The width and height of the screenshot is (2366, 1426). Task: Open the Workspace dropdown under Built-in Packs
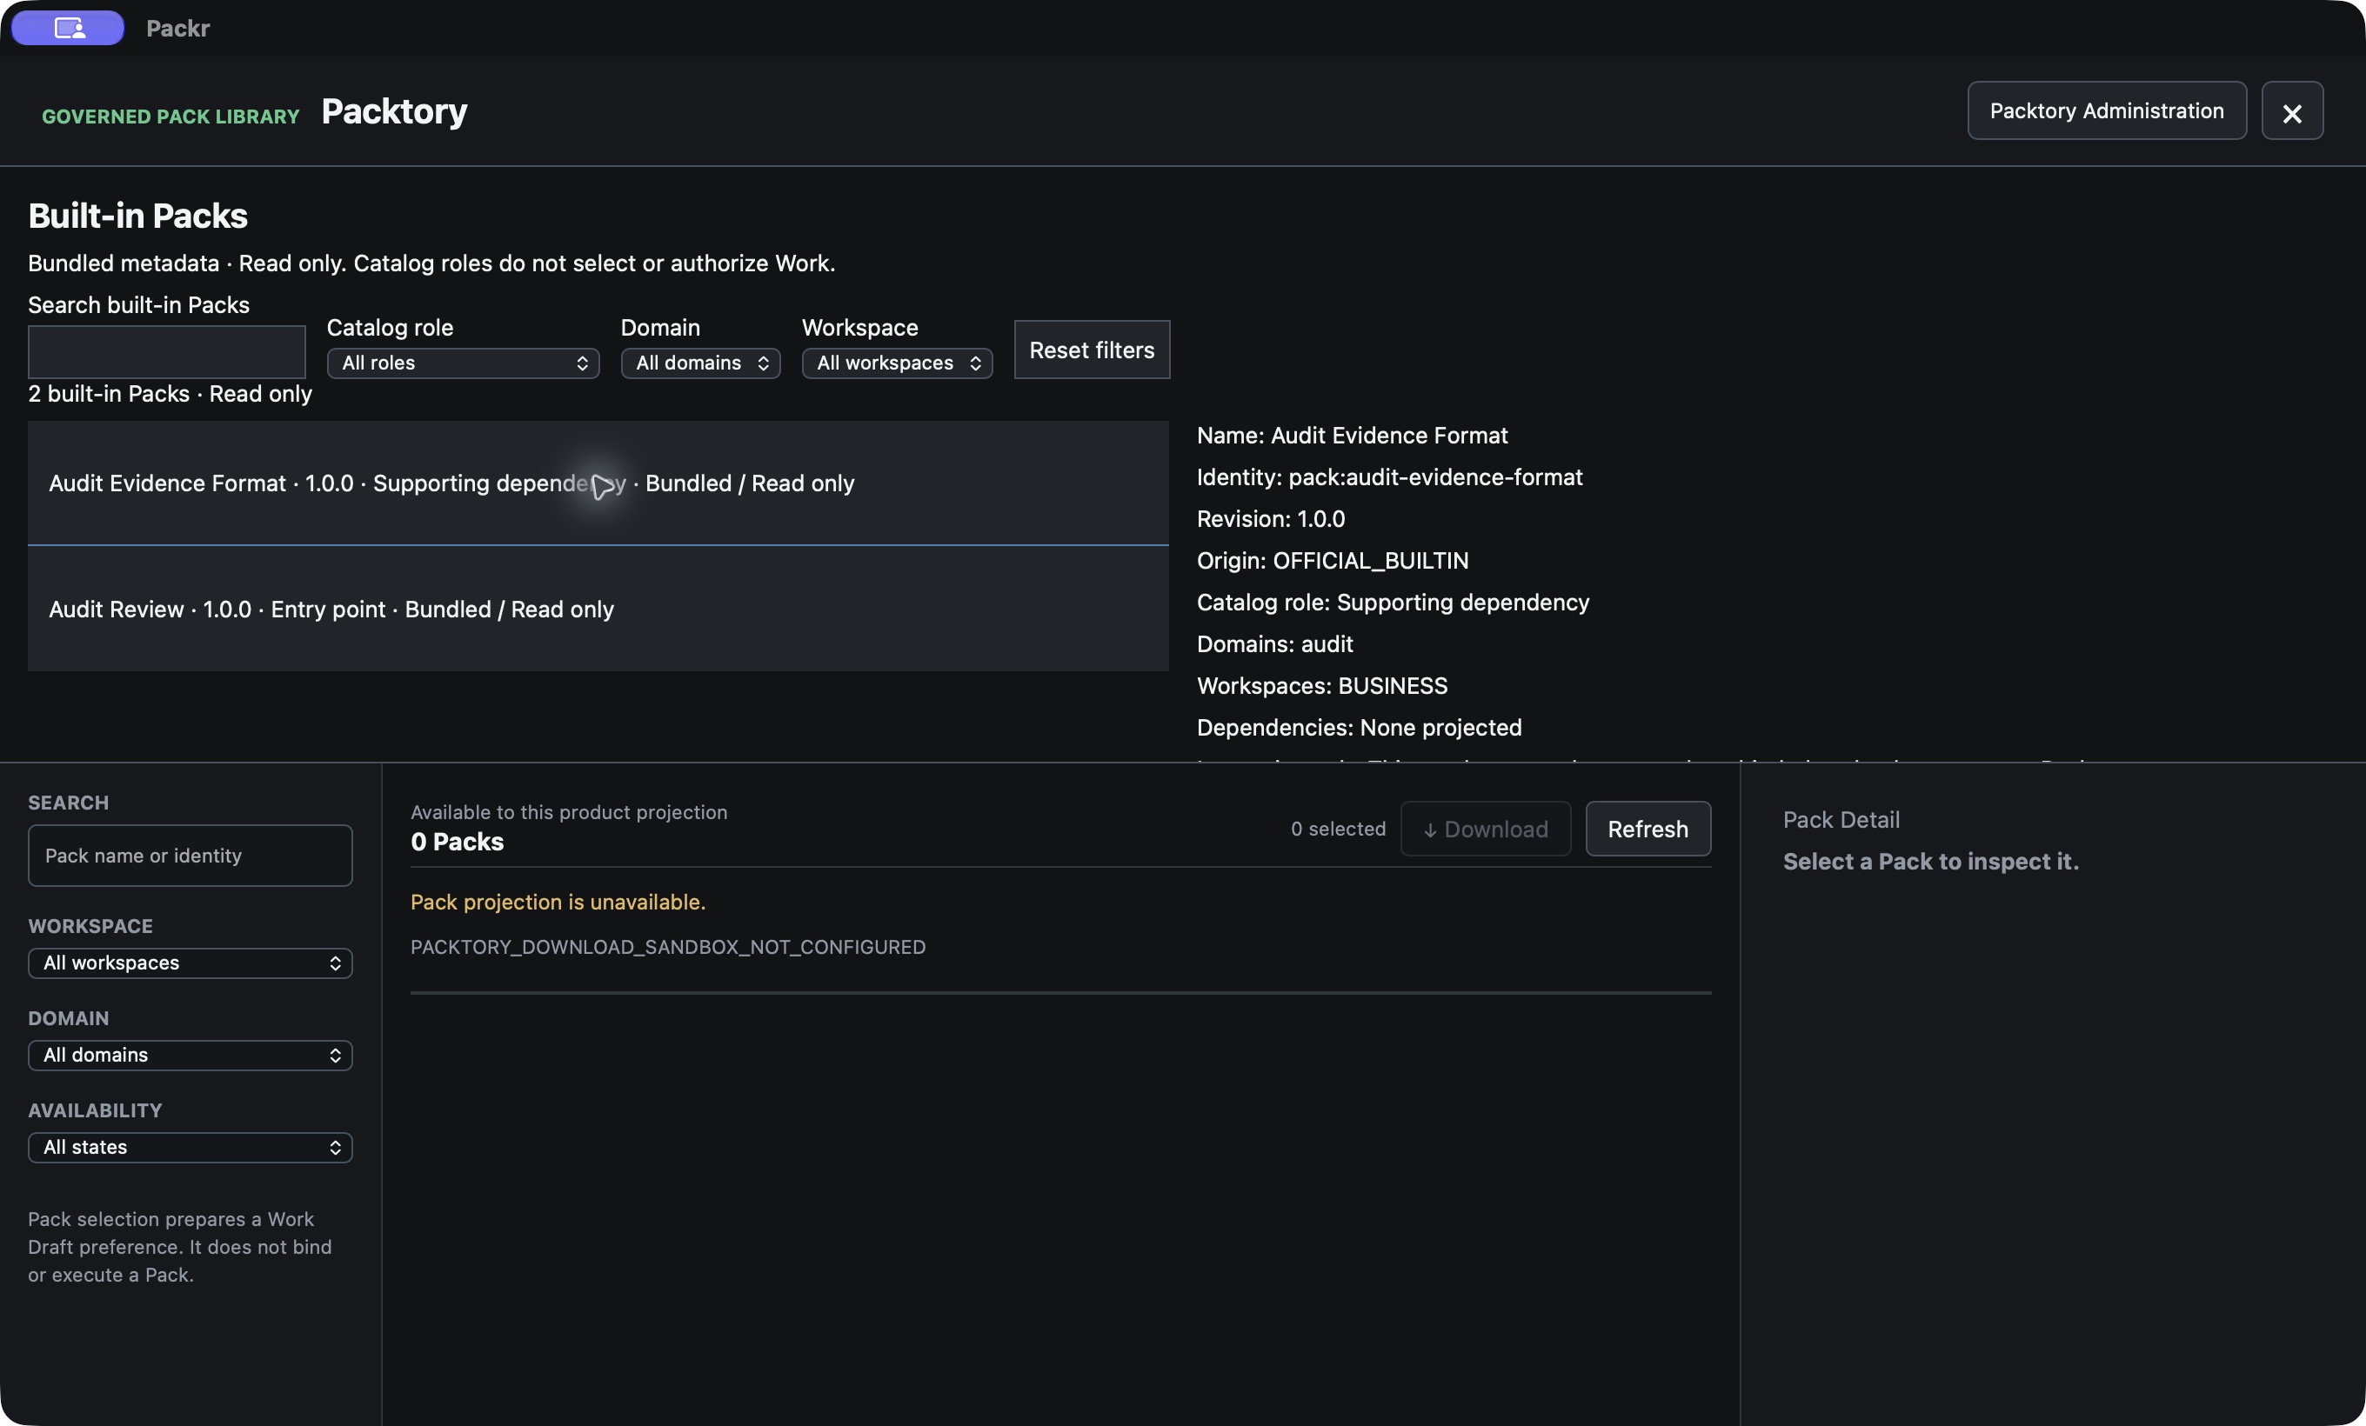pos(896,363)
